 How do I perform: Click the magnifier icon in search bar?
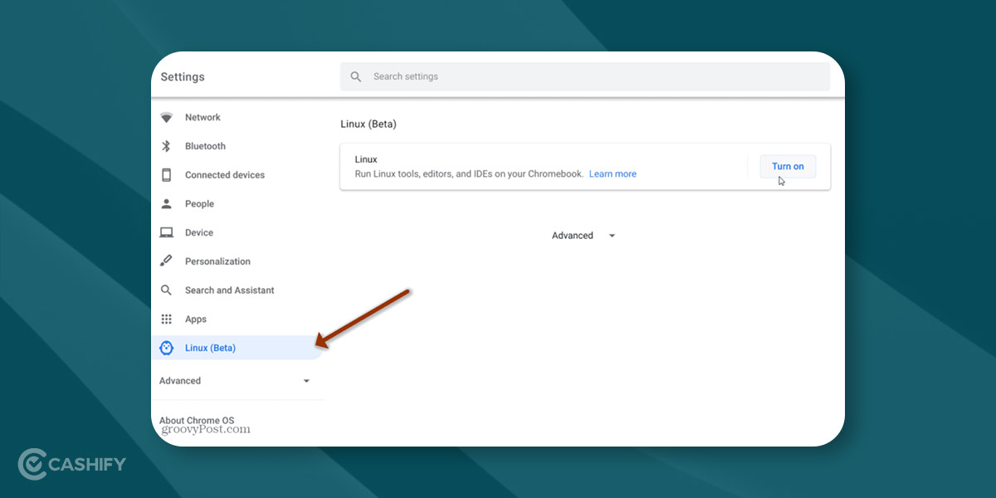click(356, 76)
